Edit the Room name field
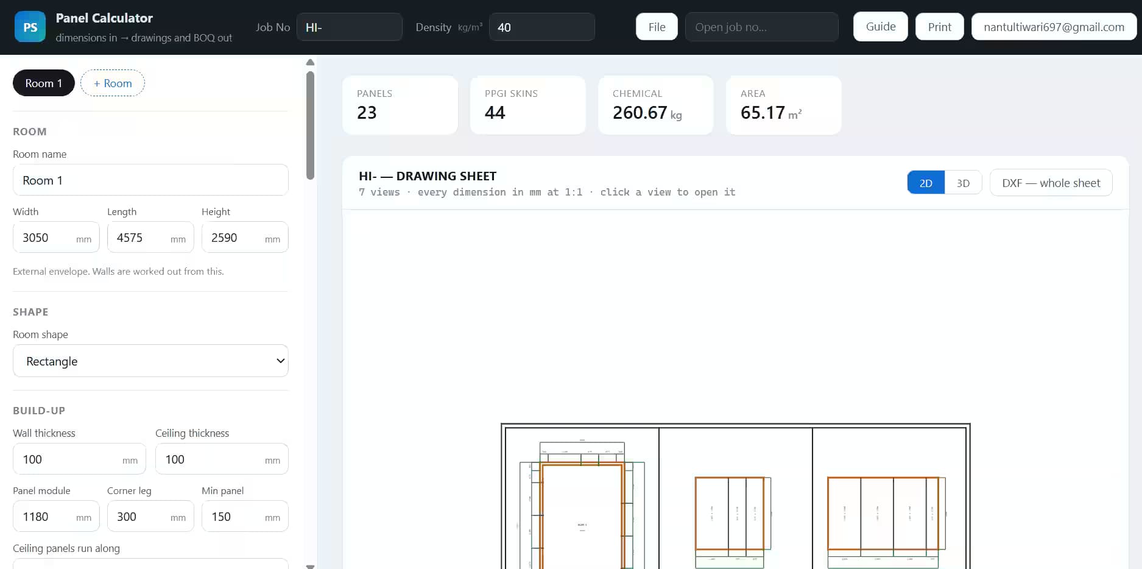 pyautogui.click(x=150, y=180)
